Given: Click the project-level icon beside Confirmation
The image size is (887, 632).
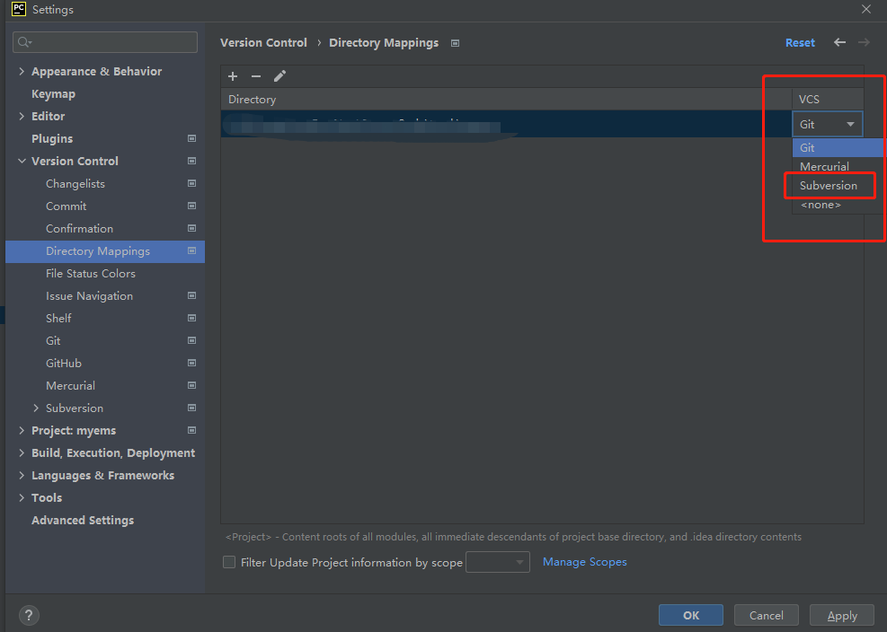Looking at the screenshot, I should pos(191,228).
